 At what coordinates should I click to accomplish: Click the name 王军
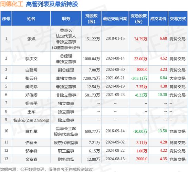pyautogui.click(x=31, y=112)
